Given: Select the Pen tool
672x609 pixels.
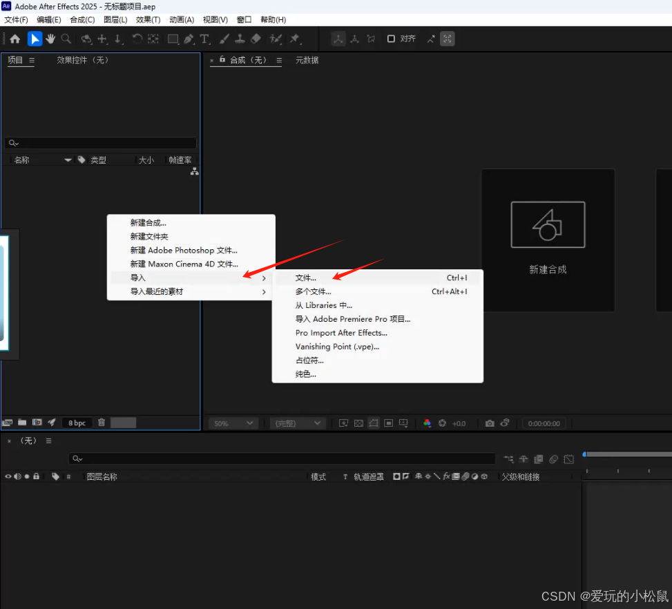Looking at the screenshot, I should [x=189, y=39].
